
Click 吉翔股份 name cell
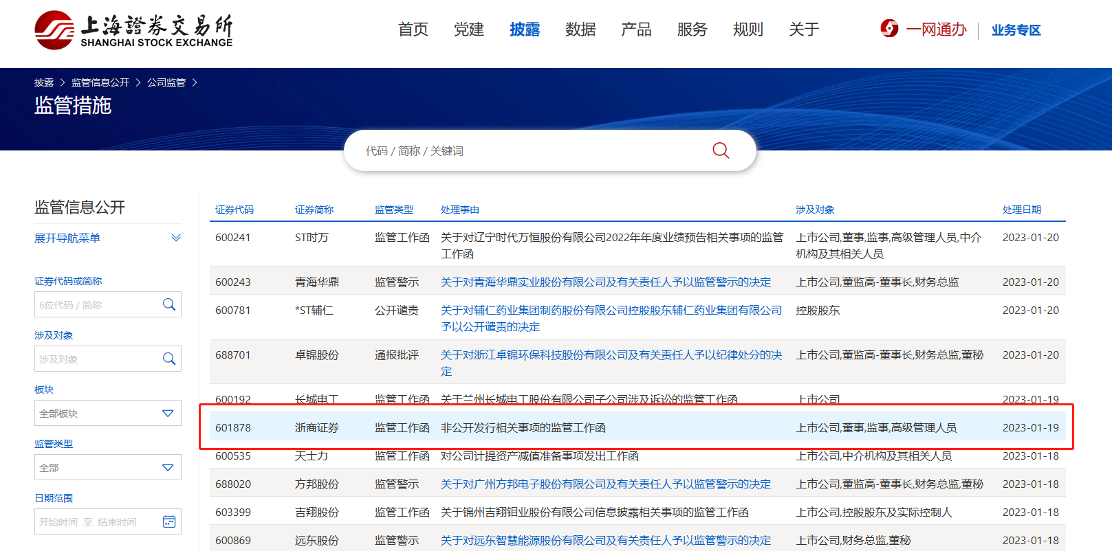click(317, 512)
